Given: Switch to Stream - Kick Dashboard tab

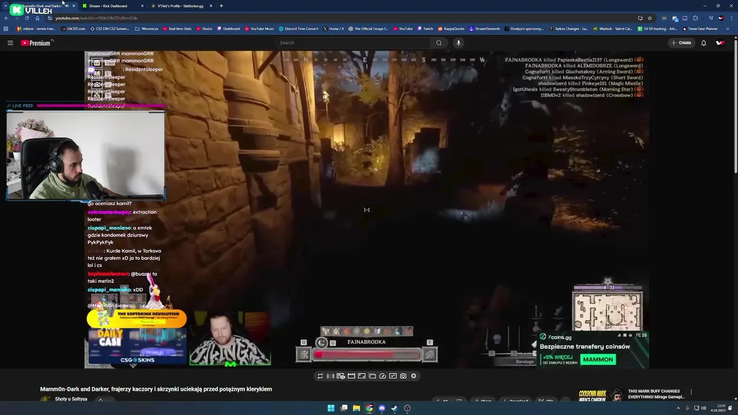Looking at the screenshot, I should coord(113,6).
